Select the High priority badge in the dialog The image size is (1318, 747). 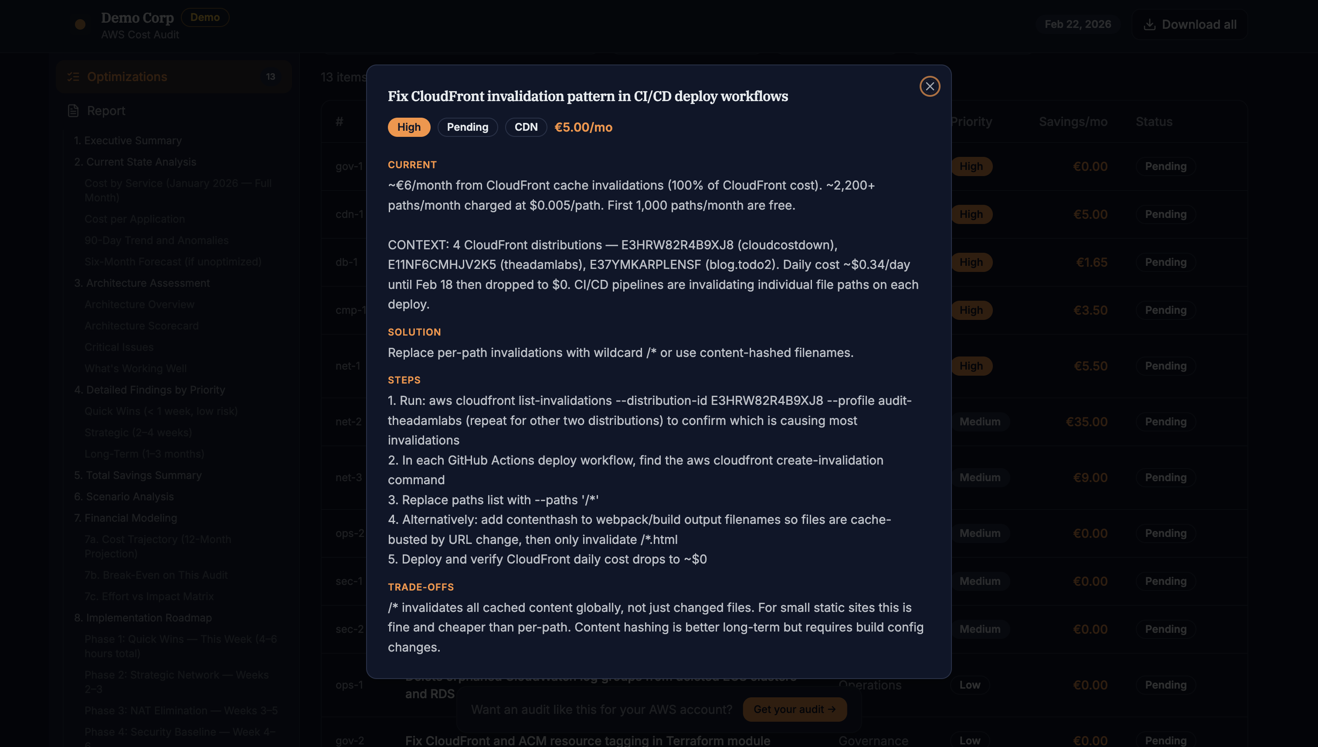tap(408, 127)
